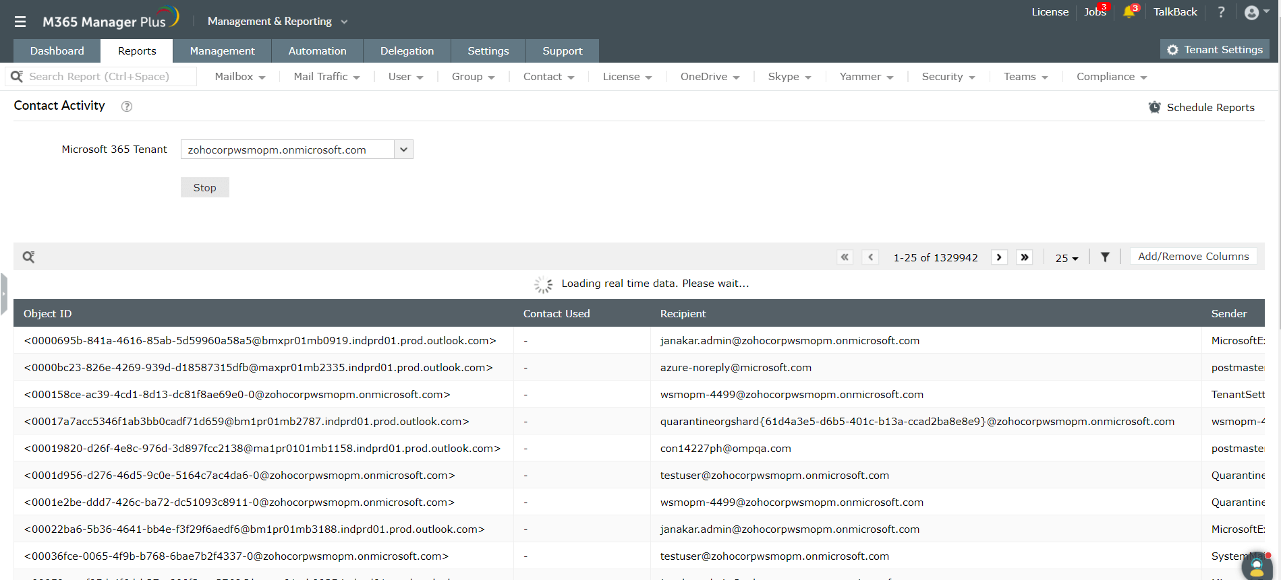Click the notification bell icon

click(x=1129, y=12)
